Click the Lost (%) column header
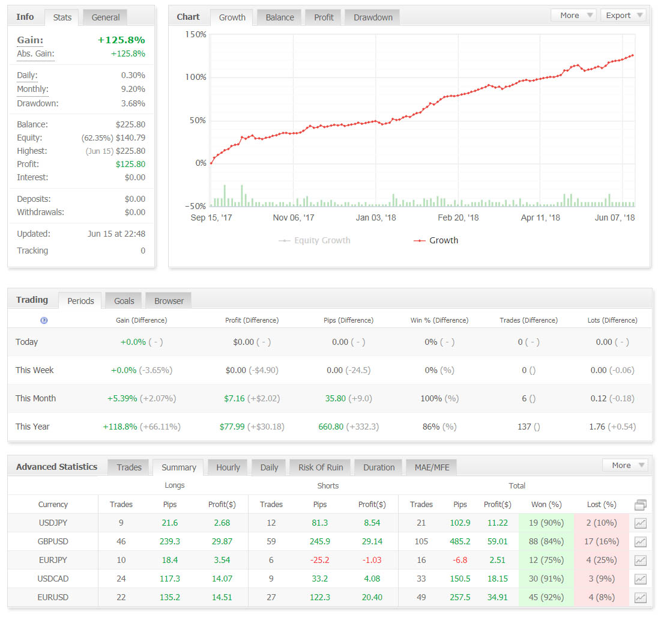The width and height of the screenshot is (667, 617). click(x=602, y=505)
